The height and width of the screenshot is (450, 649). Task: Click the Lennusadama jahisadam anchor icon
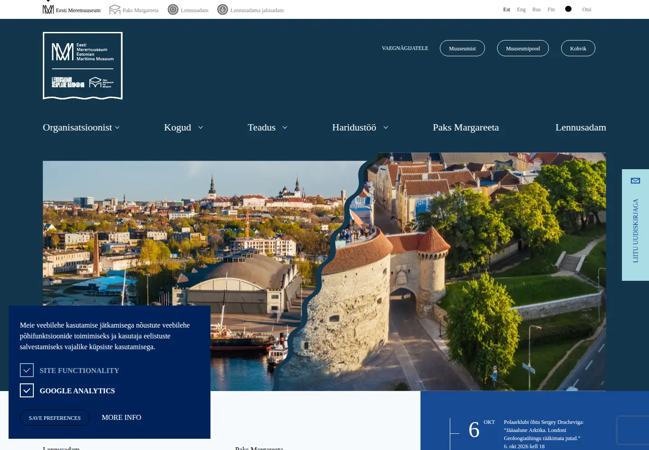coord(223,9)
